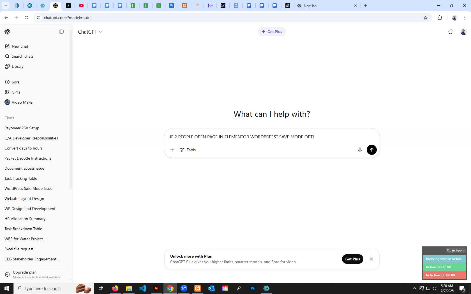The image size is (471, 294).
Task: Open Firefox from the taskbar
Action: click(x=115, y=288)
